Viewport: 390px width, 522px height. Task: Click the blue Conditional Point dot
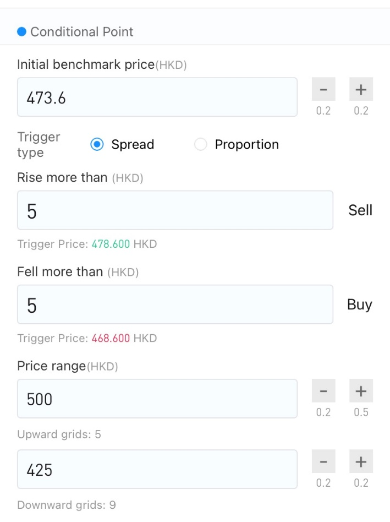click(x=21, y=32)
